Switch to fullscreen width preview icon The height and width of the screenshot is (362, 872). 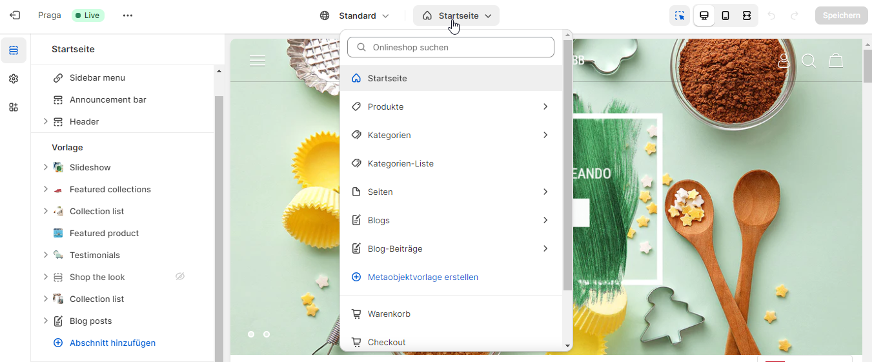pyautogui.click(x=747, y=15)
